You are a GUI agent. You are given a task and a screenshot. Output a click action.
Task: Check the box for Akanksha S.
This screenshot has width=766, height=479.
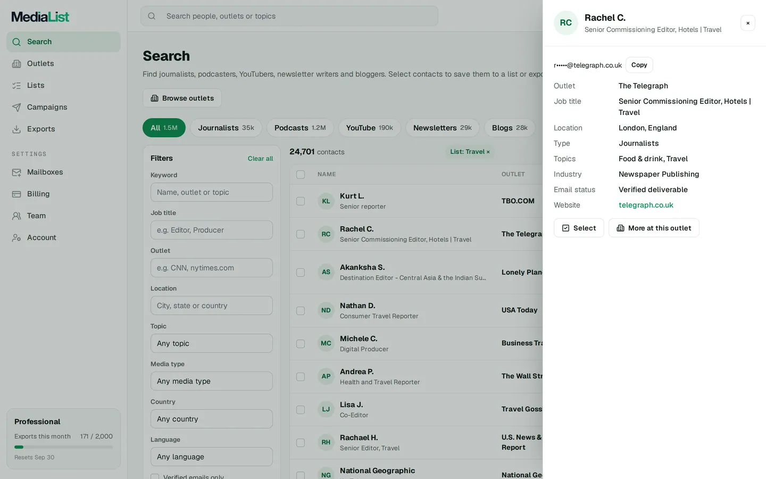[x=301, y=272]
